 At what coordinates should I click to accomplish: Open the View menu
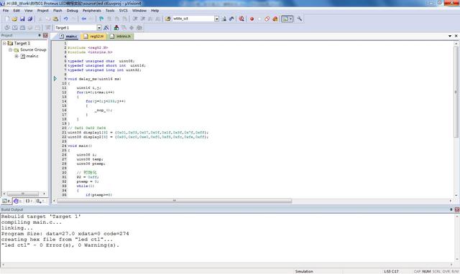pyautogui.click(x=29, y=11)
